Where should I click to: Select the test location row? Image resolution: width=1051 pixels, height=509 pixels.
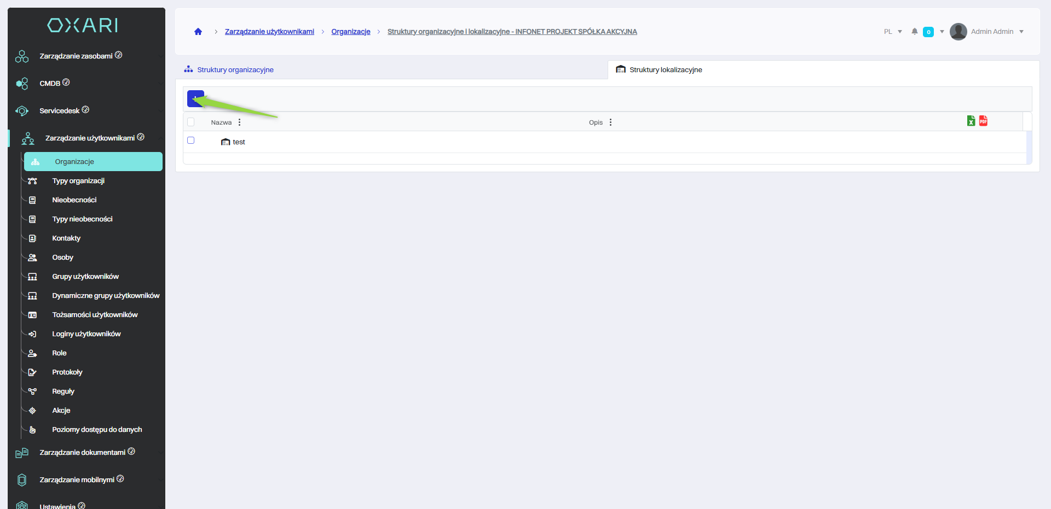coord(239,142)
